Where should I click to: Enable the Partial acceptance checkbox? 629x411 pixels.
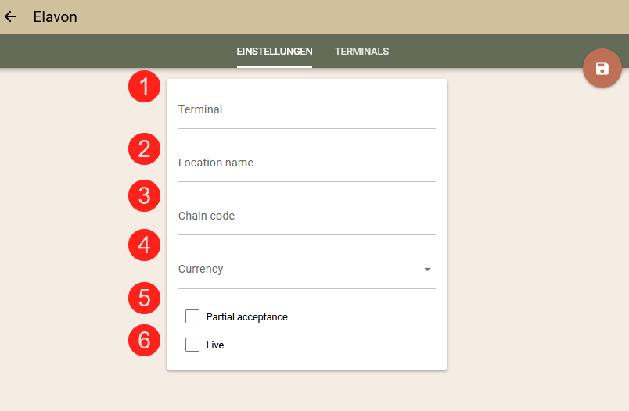click(x=192, y=316)
